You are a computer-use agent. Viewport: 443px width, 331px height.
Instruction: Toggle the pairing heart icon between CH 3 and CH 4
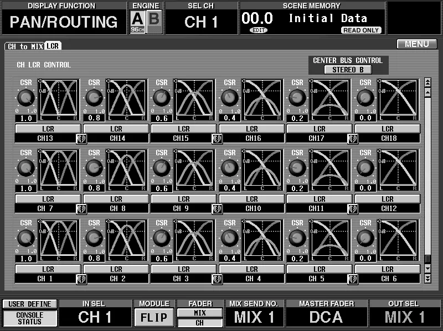point(217,279)
